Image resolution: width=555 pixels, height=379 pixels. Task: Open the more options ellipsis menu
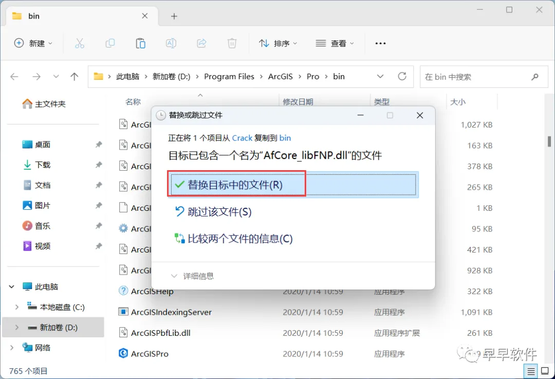click(x=380, y=43)
